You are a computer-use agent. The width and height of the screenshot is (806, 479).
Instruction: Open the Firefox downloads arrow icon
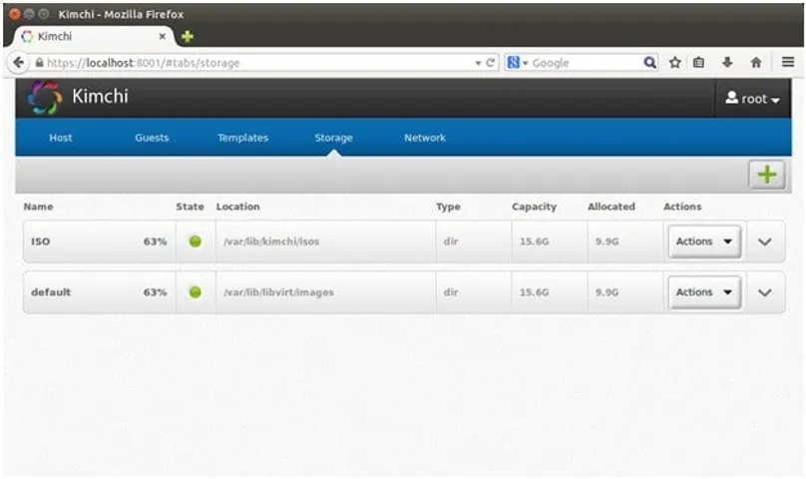(729, 62)
